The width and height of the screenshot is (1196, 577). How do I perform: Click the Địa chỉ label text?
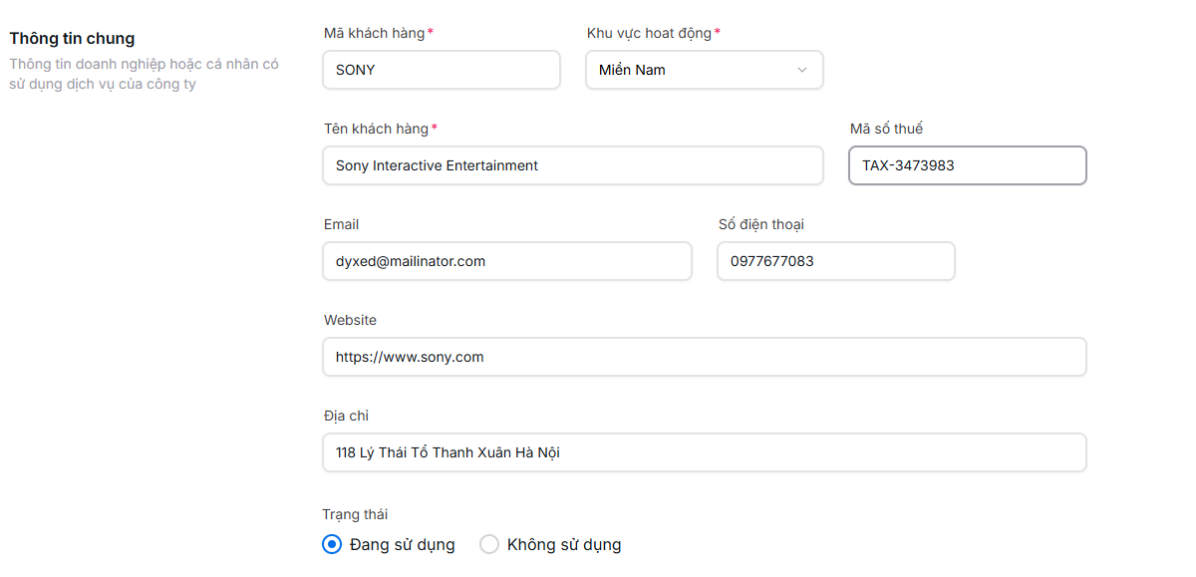click(346, 416)
